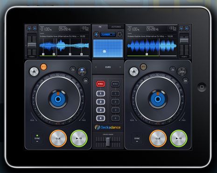Trigger cue 4 in the left column
The width and height of the screenshot is (217, 173).
(x=101, y=118)
